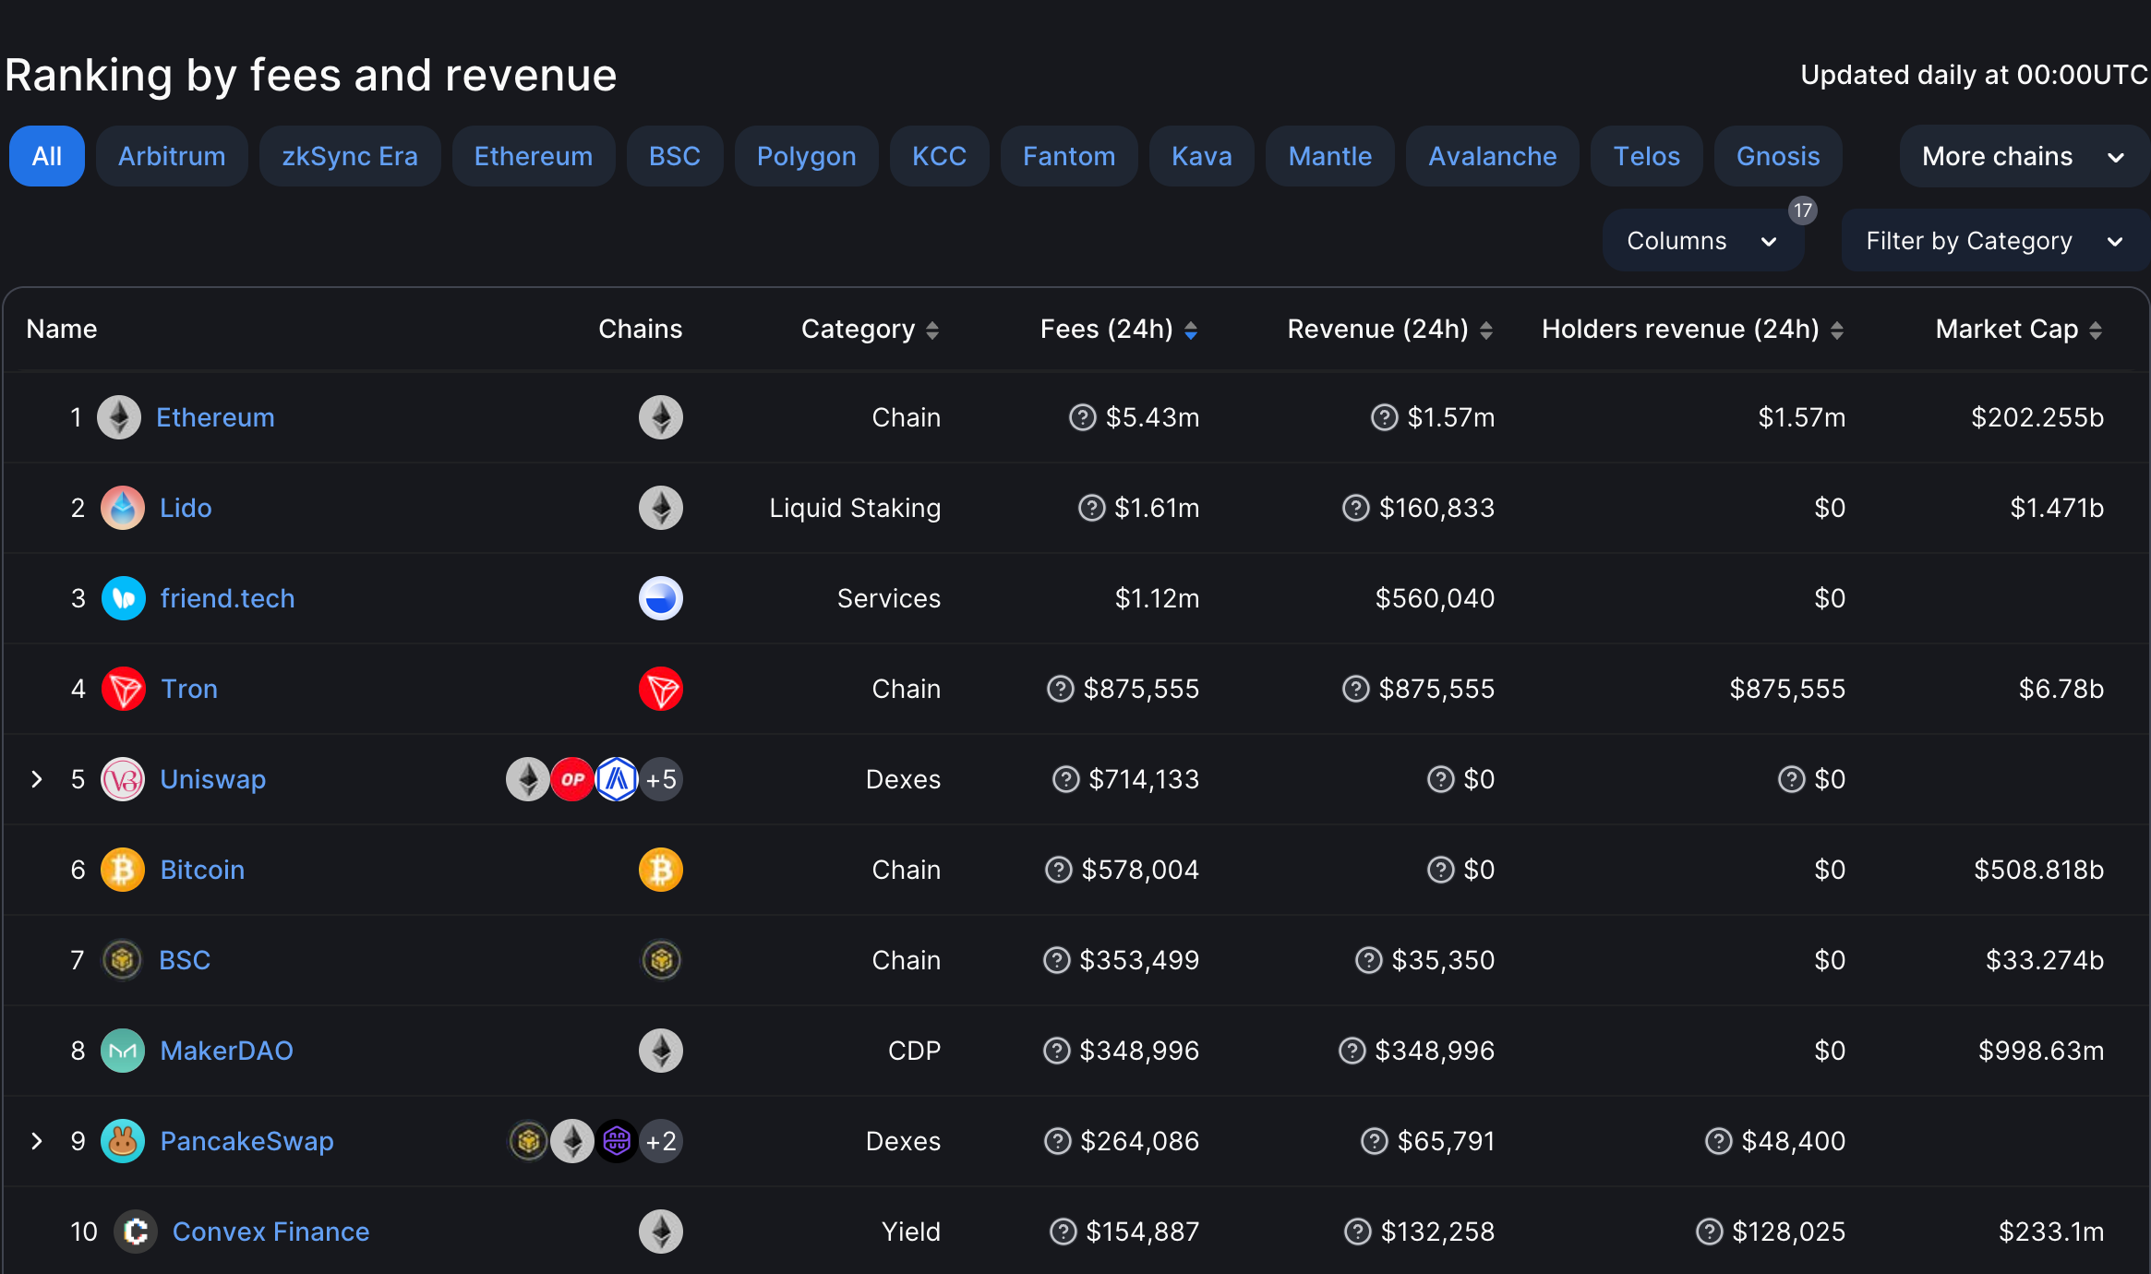Click the Bitcoin logo beside its name
The width and height of the screenshot is (2151, 1274).
[x=123, y=870]
